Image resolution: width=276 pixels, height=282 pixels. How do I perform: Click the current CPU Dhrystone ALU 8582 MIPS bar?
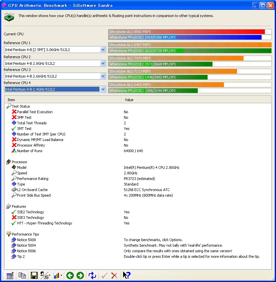click(x=190, y=32)
